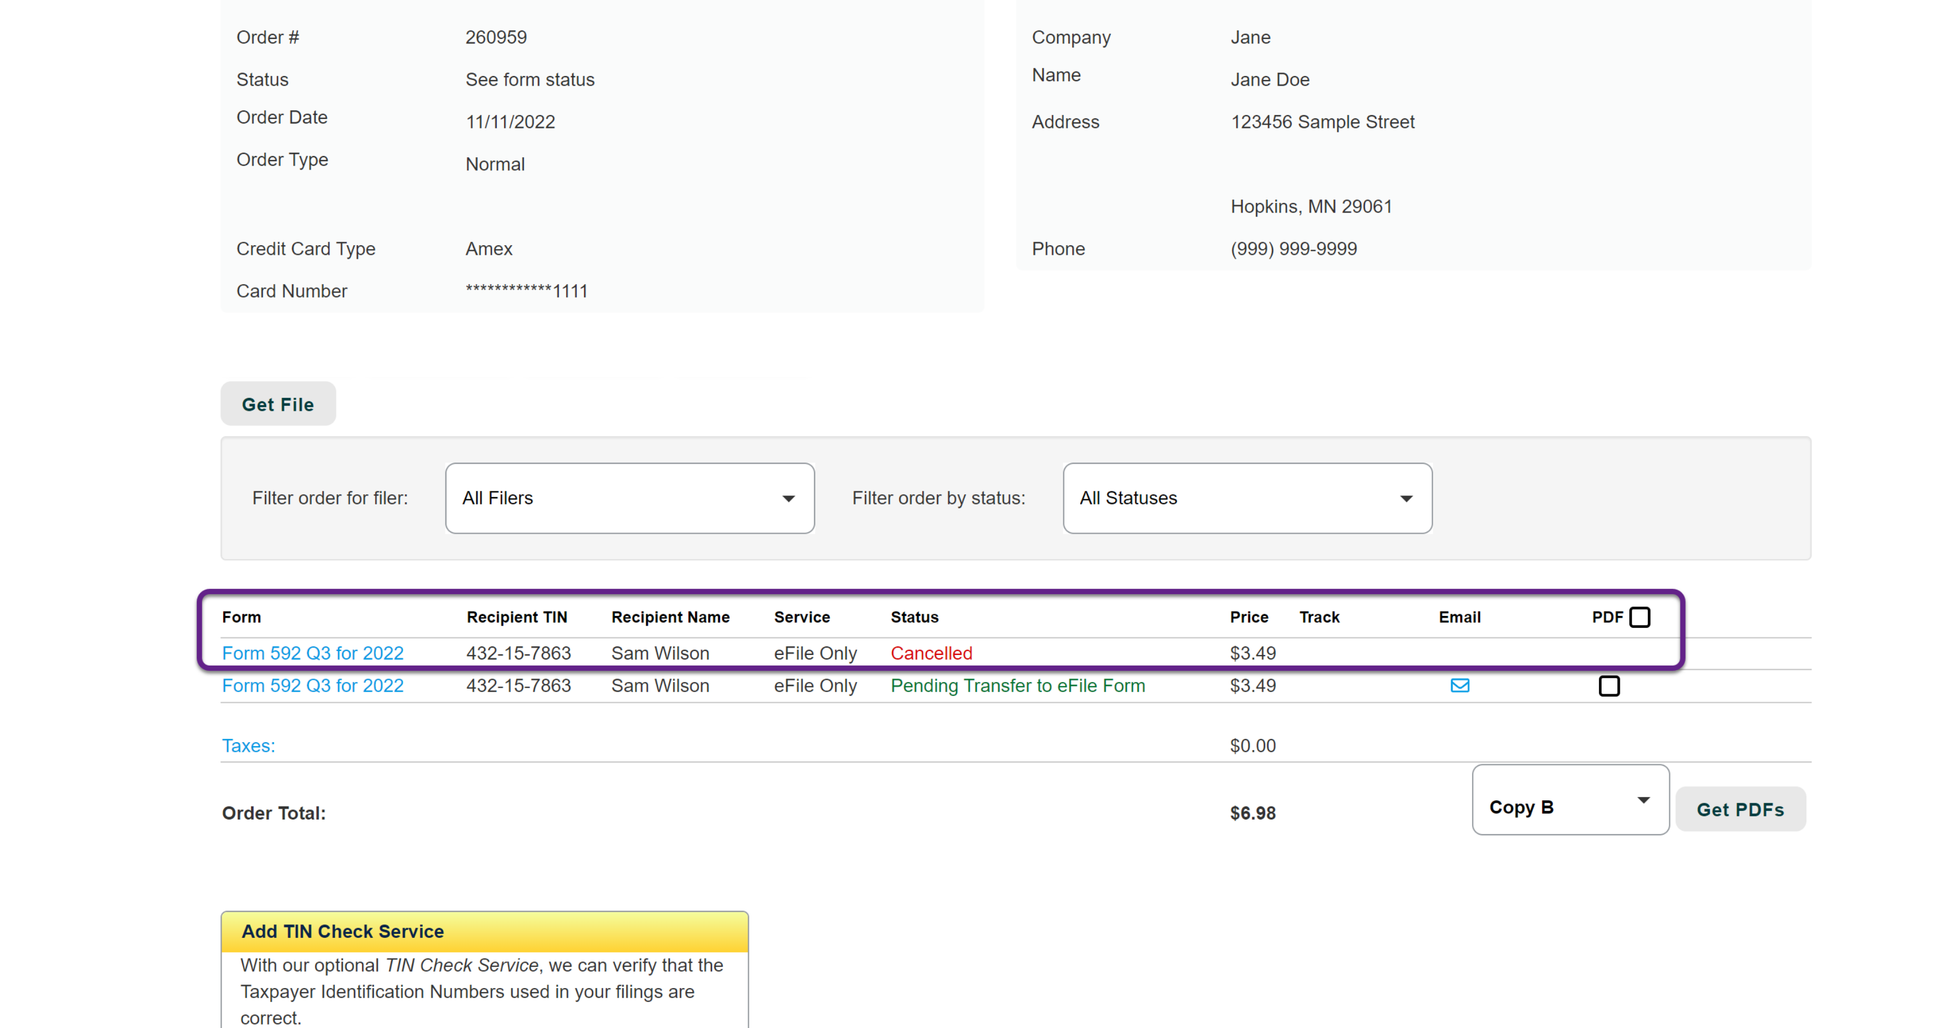Viewport: 1958px width, 1028px height.
Task: Open the pending Form 592 Q3 for 2022
Action: [312, 685]
